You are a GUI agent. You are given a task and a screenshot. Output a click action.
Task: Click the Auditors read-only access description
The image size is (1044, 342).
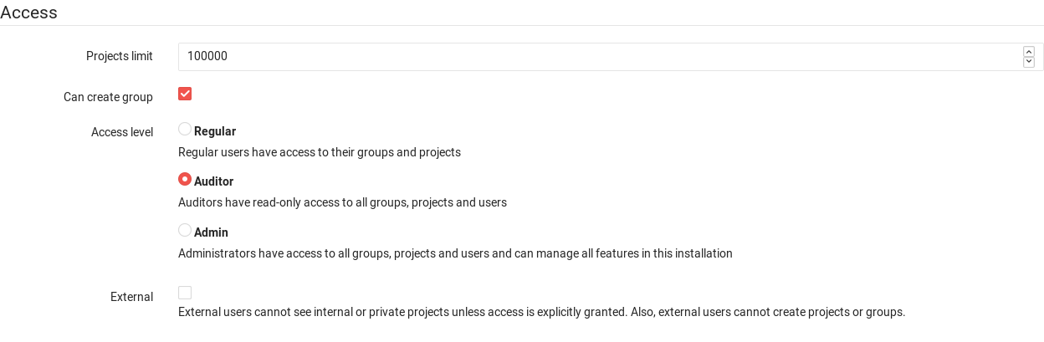click(342, 202)
